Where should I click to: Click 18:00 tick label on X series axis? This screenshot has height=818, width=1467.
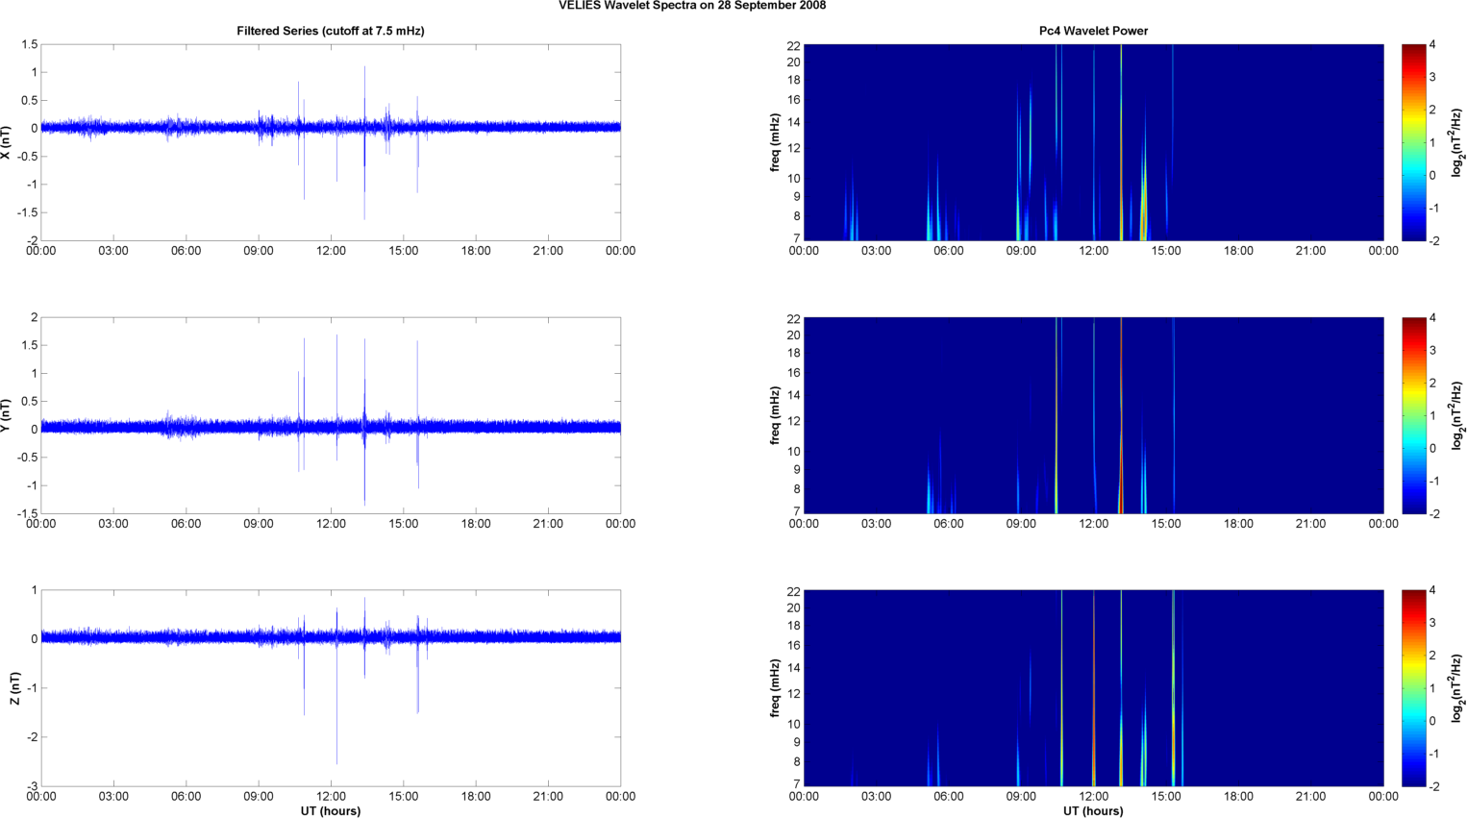(475, 251)
